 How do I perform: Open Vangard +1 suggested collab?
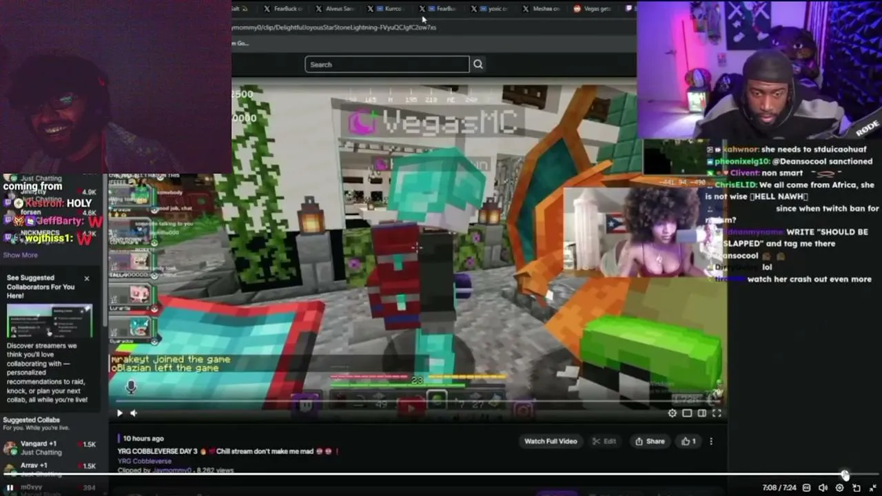click(50, 448)
